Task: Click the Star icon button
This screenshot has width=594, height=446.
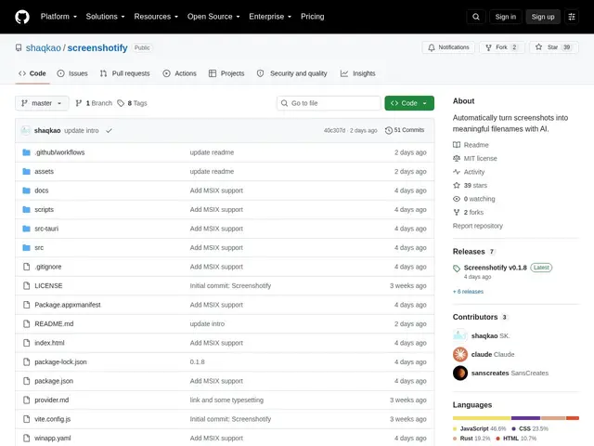Action: 538,47
